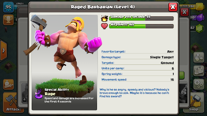Tap the green gem icon
Screen dimensions: 207x116
[x=200, y=28]
